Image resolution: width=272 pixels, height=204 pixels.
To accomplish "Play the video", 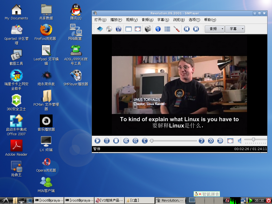I will pos(97,141).
